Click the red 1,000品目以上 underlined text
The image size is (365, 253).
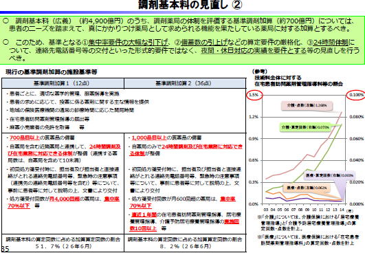click(x=149, y=137)
